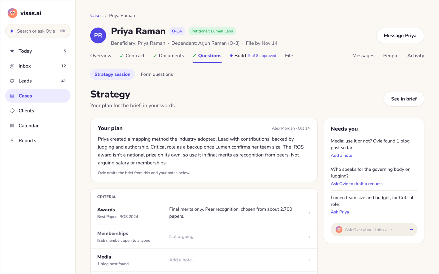Click the Add a note link
Viewport: 439px width, 274px height.
coord(341,155)
